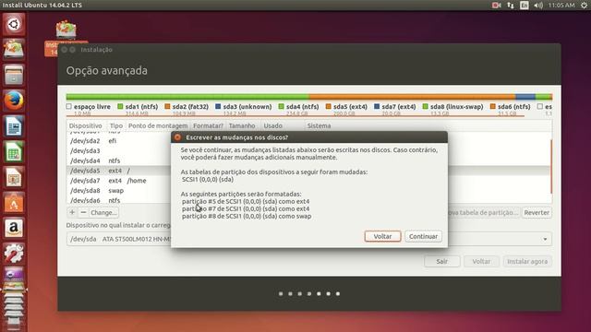Click the sda4 (ntfs) legend swatch

281,107
